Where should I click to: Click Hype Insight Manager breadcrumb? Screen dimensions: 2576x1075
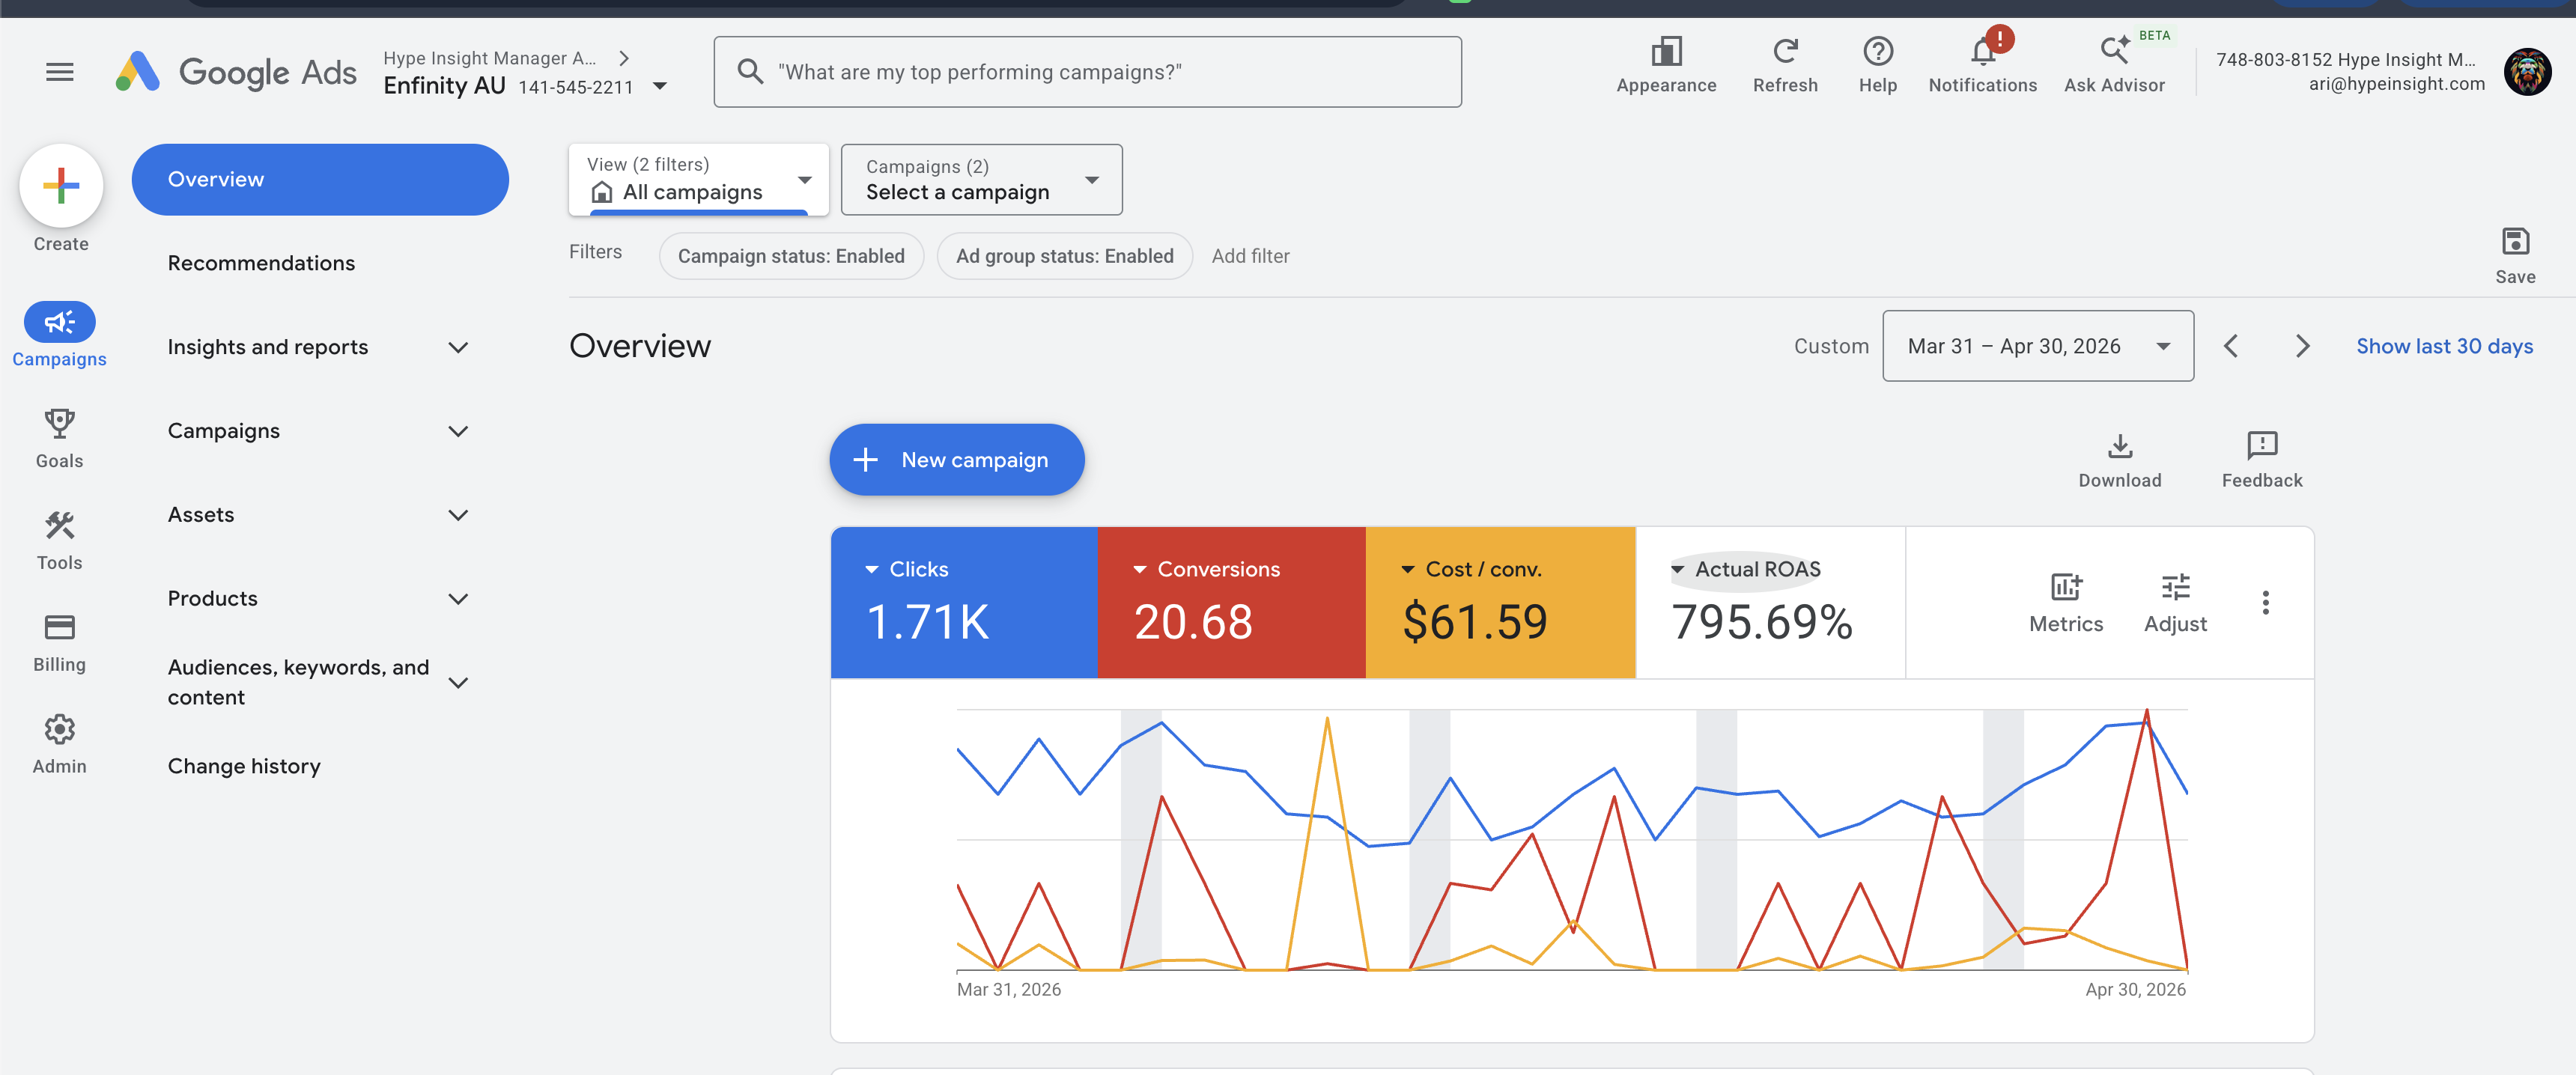(x=490, y=58)
